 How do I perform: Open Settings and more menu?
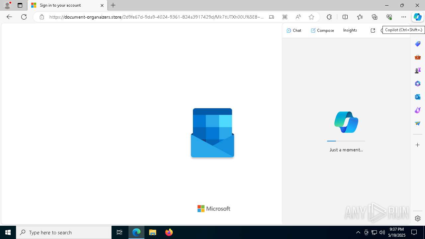[x=404, y=17]
